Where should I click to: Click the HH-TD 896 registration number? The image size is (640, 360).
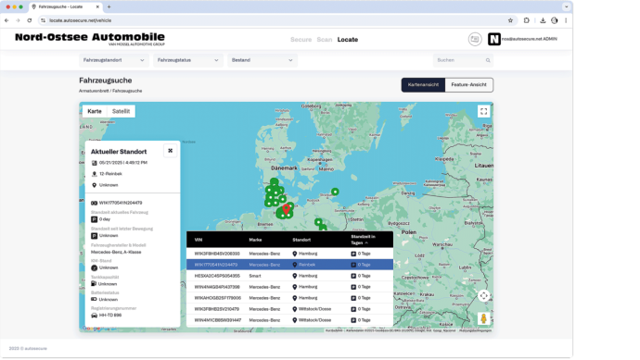[x=110, y=316]
